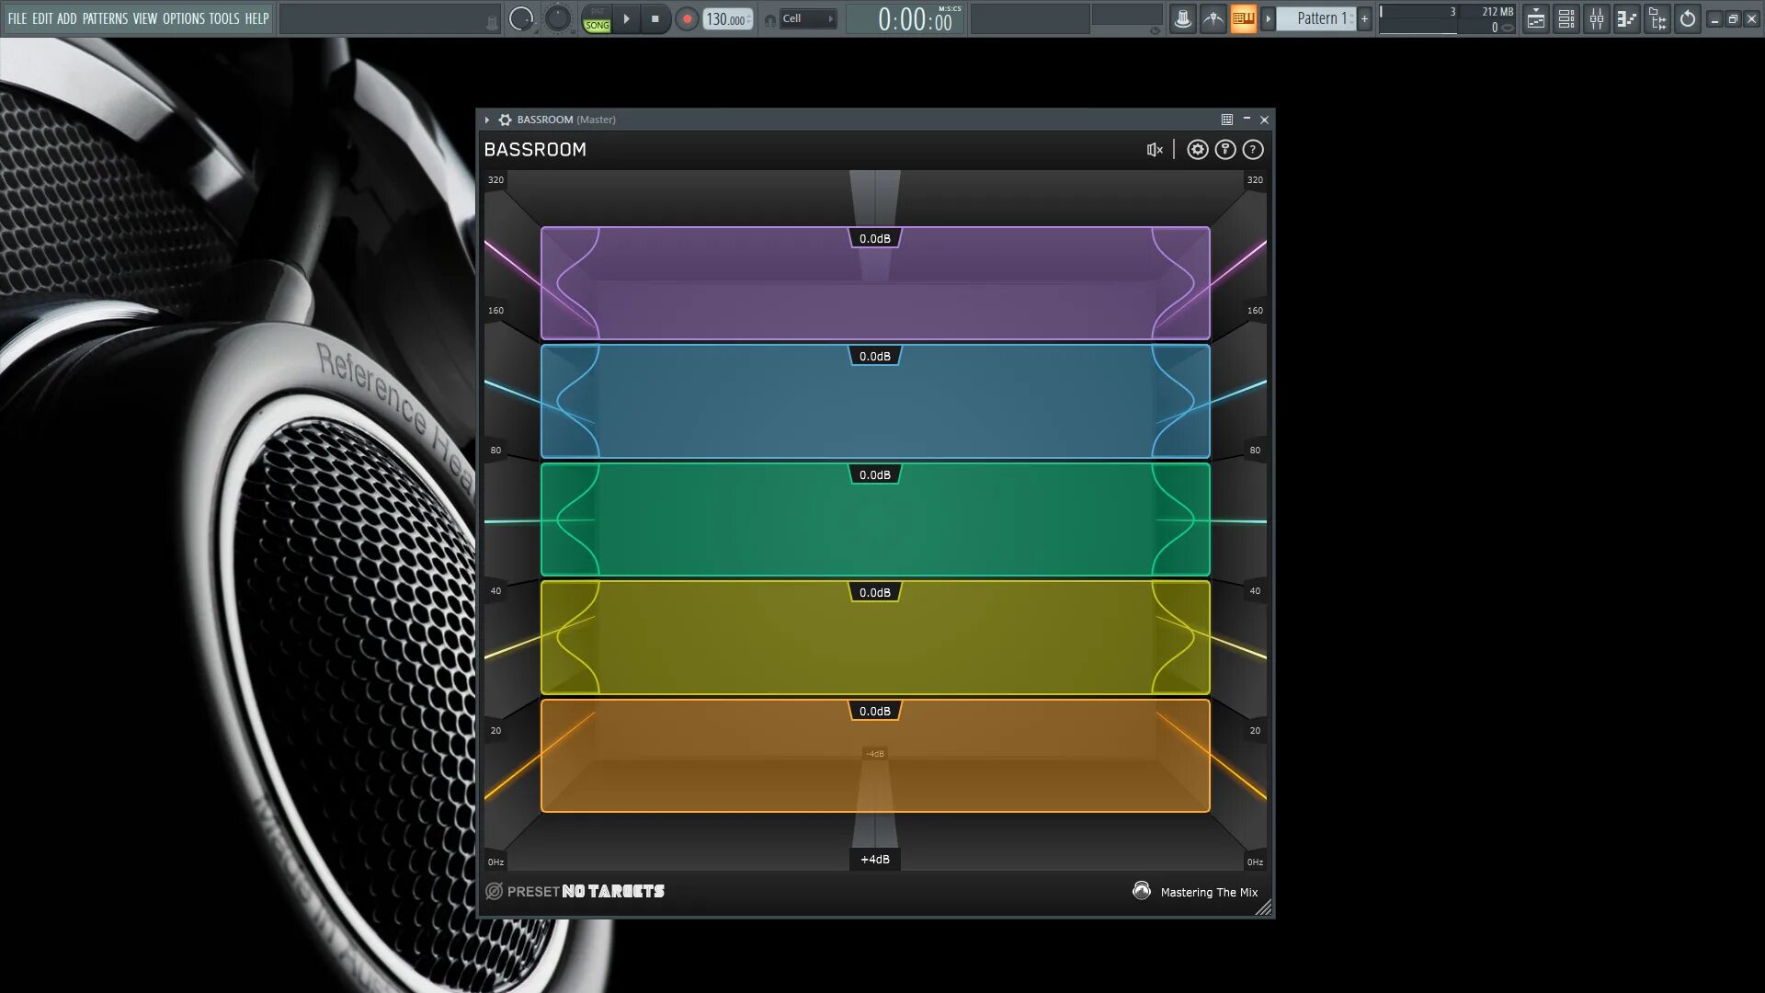The width and height of the screenshot is (1765, 993).
Task: Mute the BASSROOM plugin output
Action: tap(1154, 149)
